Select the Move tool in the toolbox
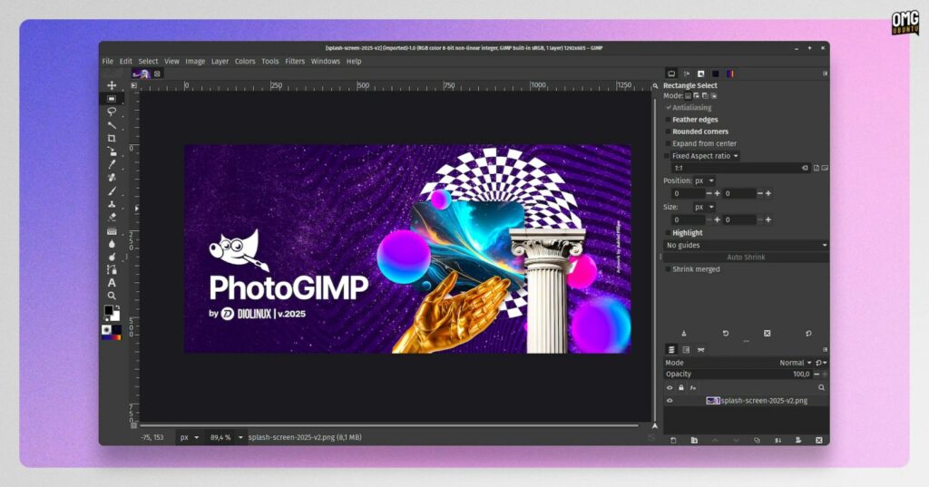Viewport: 929px width, 487px height. coord(112,86)
